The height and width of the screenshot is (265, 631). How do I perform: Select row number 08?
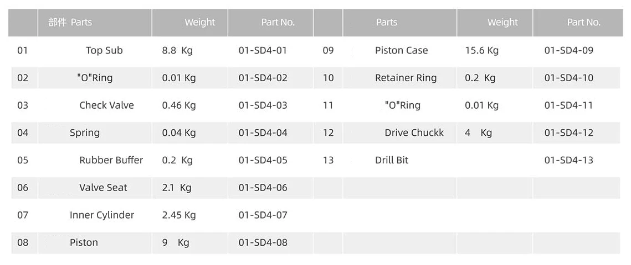point(23,243)
